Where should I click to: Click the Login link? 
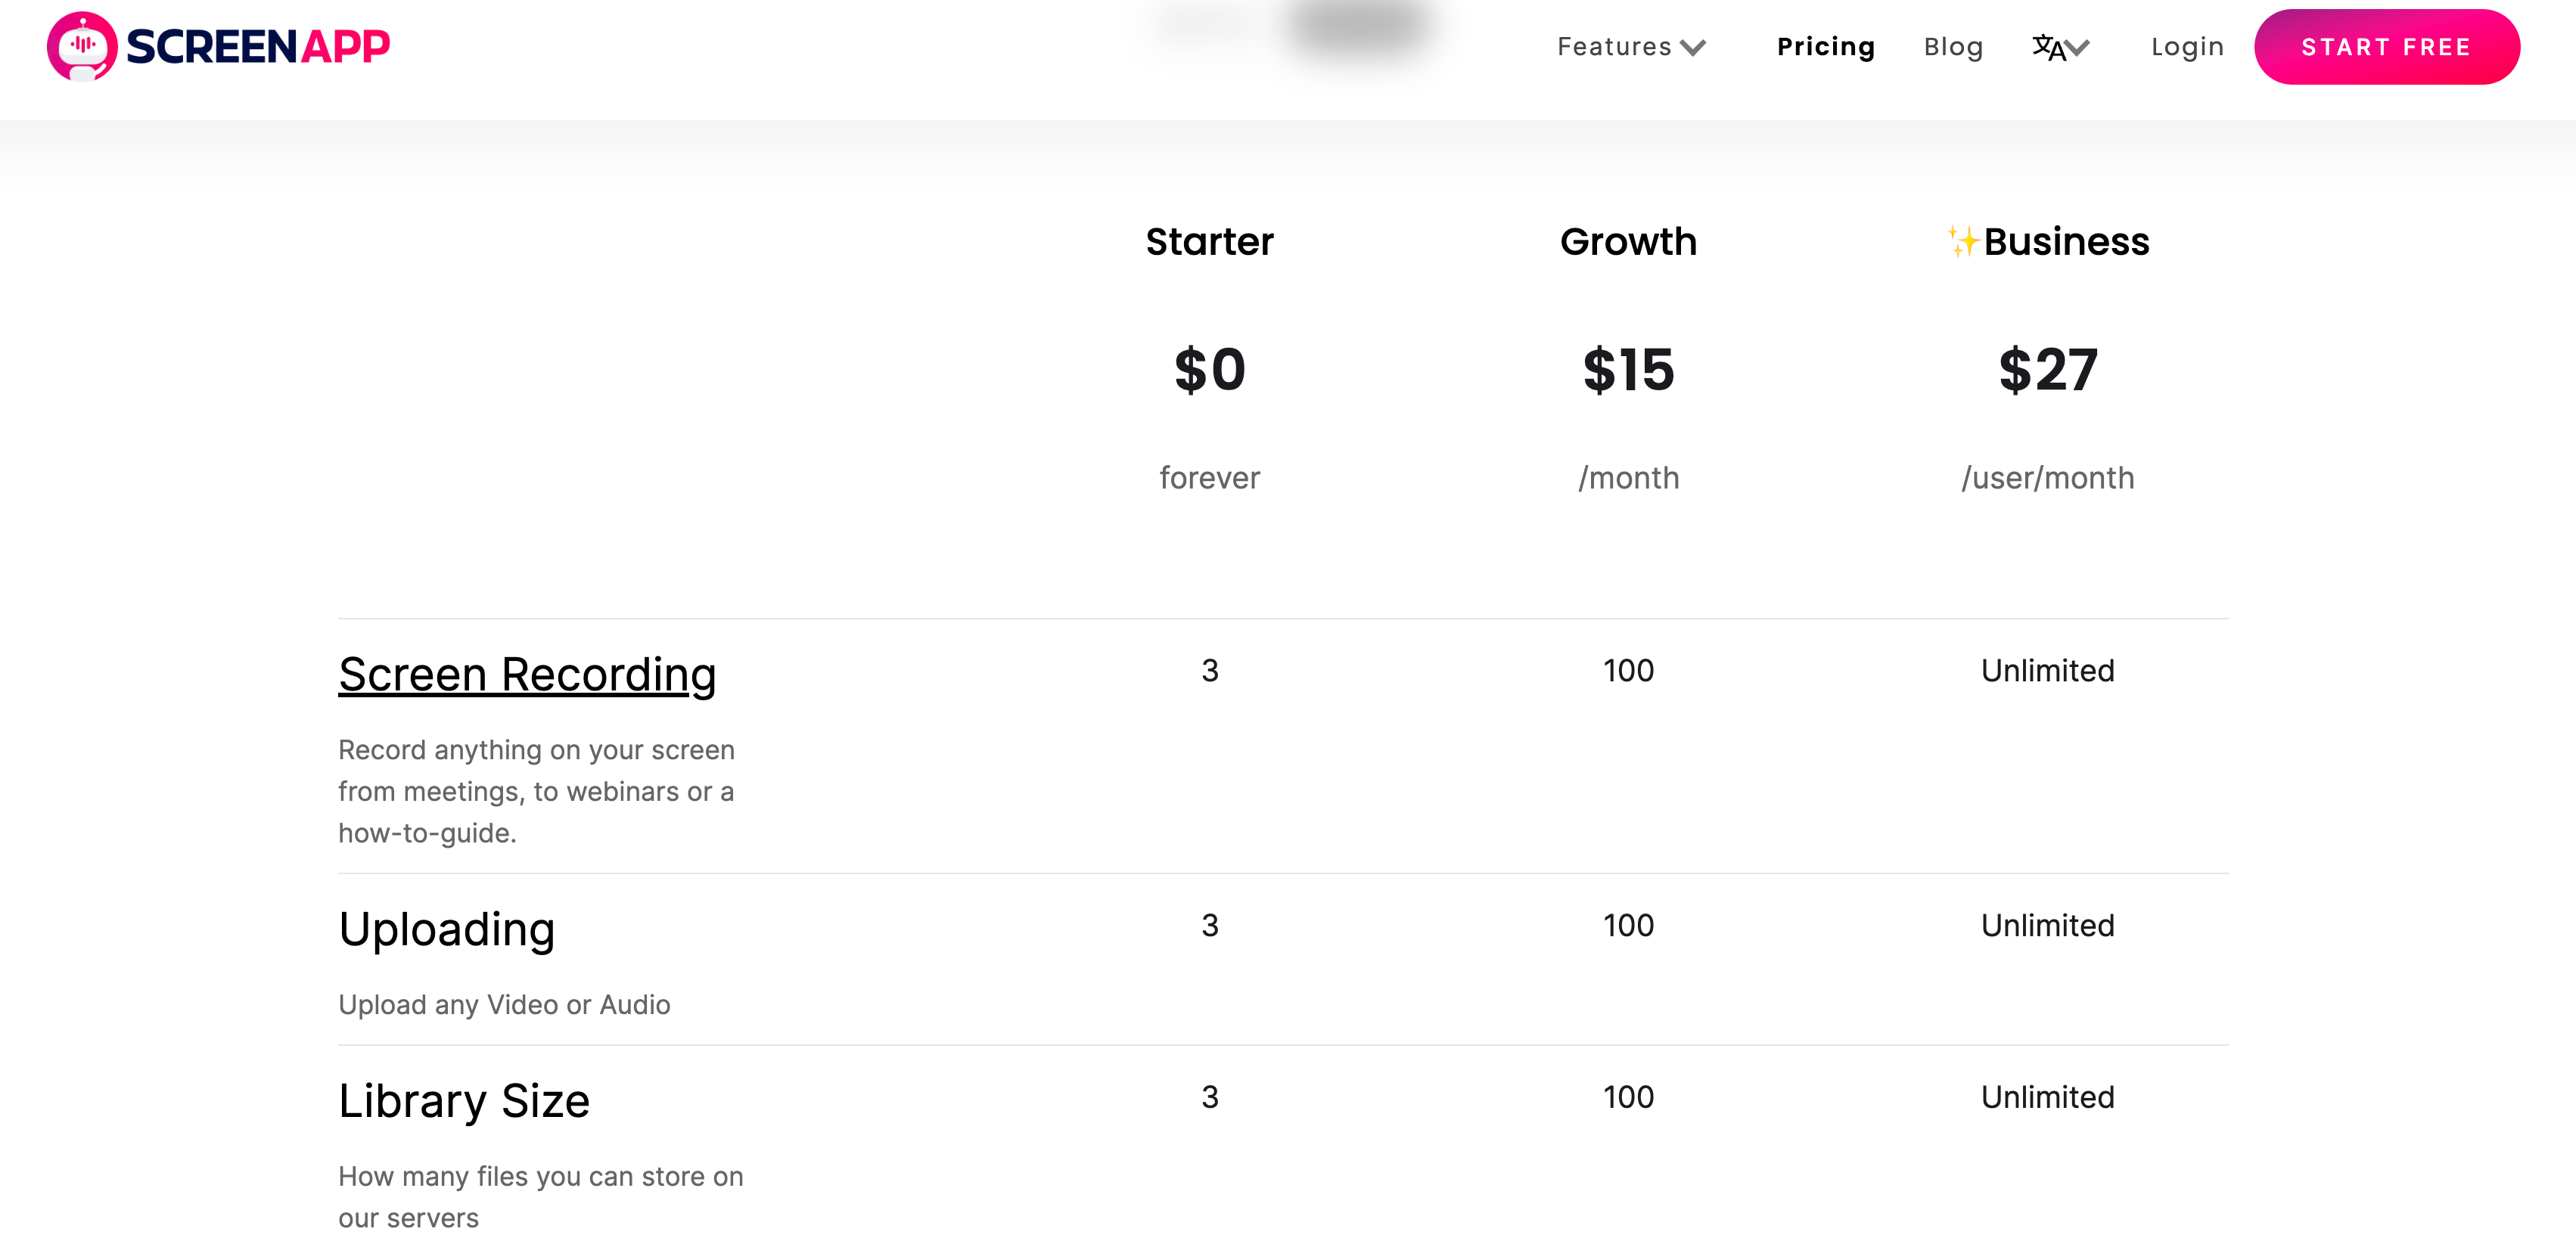tap(2187, 46)
